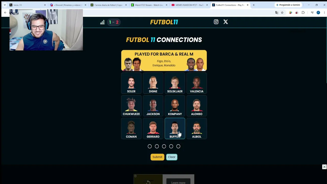
Task: Close the Carrera diaria de fútbol tab
Action: [x=126, y=5]
